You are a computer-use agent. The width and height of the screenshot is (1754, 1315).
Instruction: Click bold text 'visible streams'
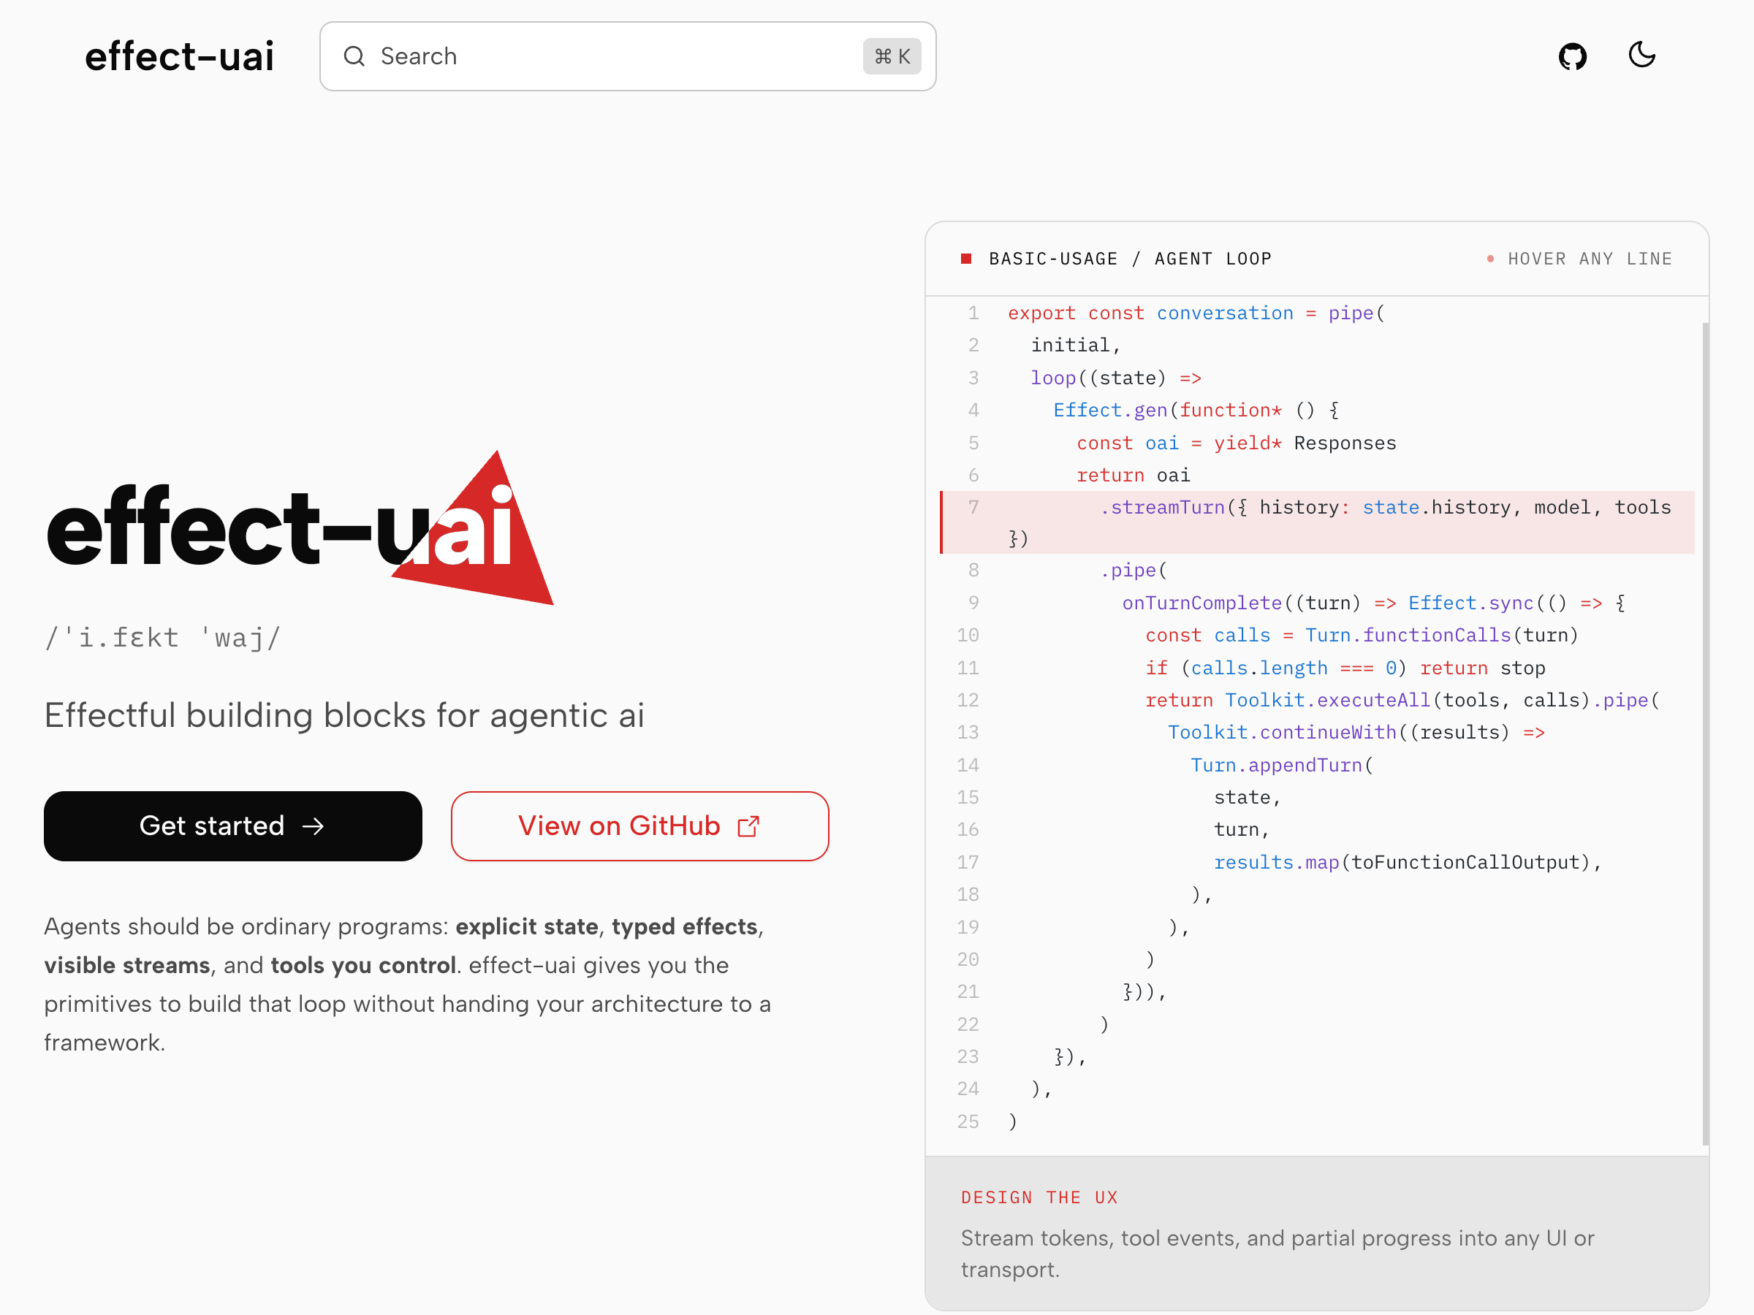click(127, 964)
